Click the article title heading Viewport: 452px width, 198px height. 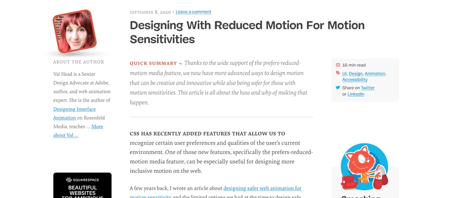[247, 32]
